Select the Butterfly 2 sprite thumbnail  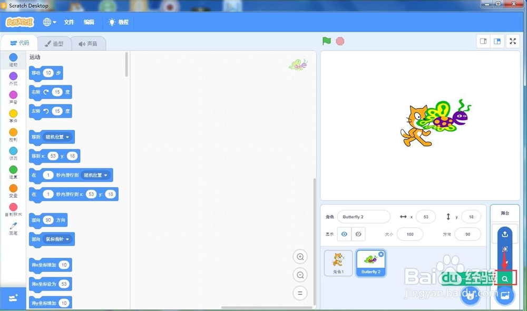(x=370, y=263)
